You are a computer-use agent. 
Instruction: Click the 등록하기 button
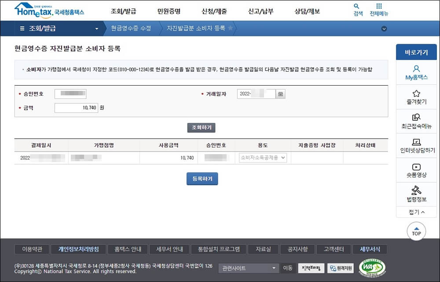click(x=202, y=179)
